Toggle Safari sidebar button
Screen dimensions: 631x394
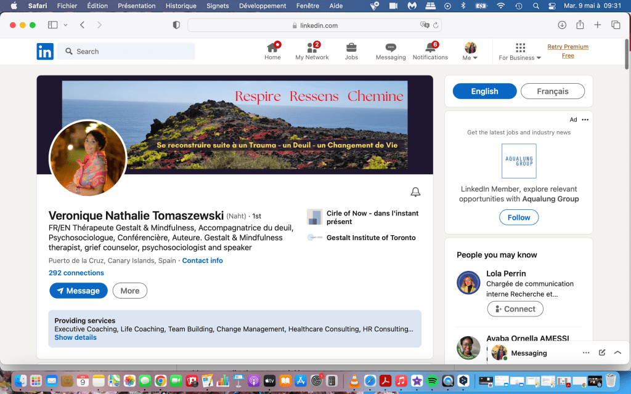point(53,25)
